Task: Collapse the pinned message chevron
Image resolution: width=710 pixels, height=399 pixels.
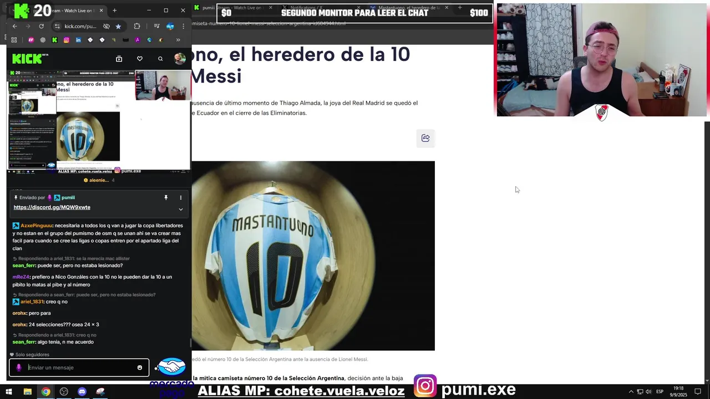Action: click(x=180, y=209)
